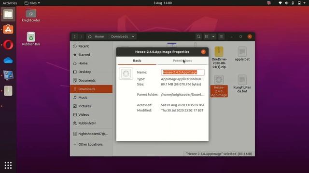Open Other Locations in the sidebar
The height and width of the screenshot is (173, 309).
[91, 144]
